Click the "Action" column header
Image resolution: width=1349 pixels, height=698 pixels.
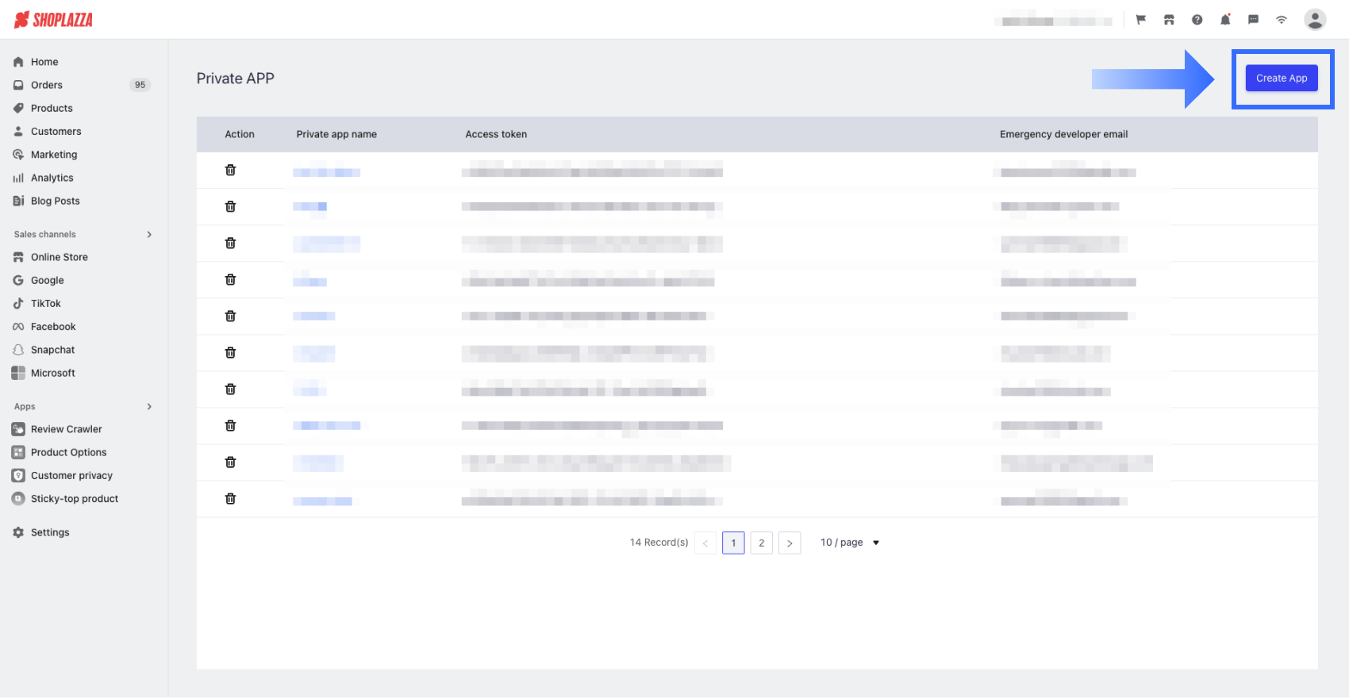(x=240, y=134)
